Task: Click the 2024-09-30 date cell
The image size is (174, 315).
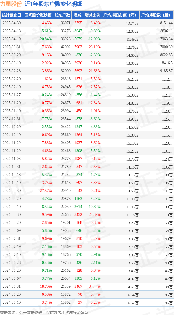Action: click(x=12, y=191)
